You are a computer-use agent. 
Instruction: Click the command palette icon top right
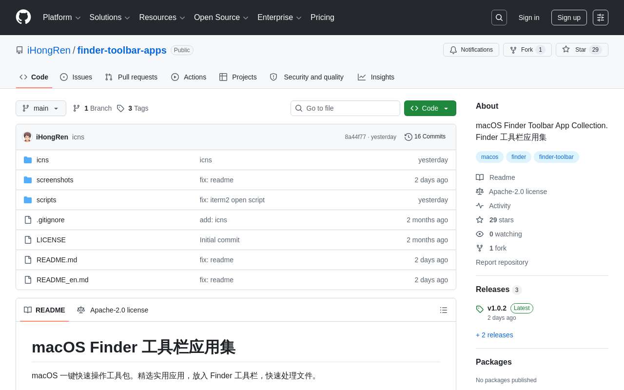(x=600, y=18)
